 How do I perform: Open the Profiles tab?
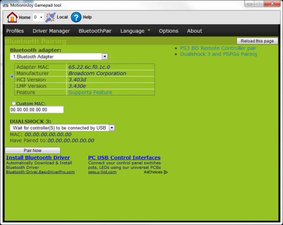pyautogui.click(x=15, y=31)
